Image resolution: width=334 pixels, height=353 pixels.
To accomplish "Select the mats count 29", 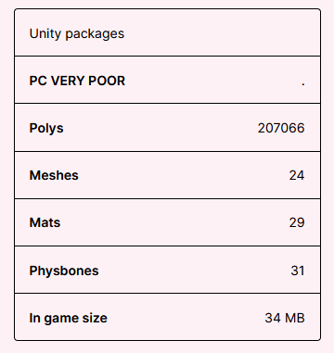I will pyautogui.click(x=297, y=222).
